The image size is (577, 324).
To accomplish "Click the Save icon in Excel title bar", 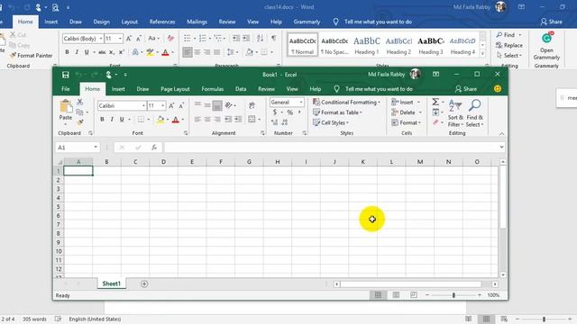I will (x=66, y=75).
